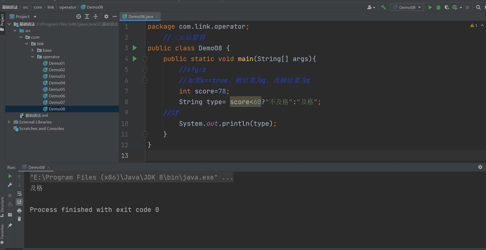Viewport: 486px width, 250px height.
Task: Click run gutter icon beside main method
Action: [x=135, y=59]
